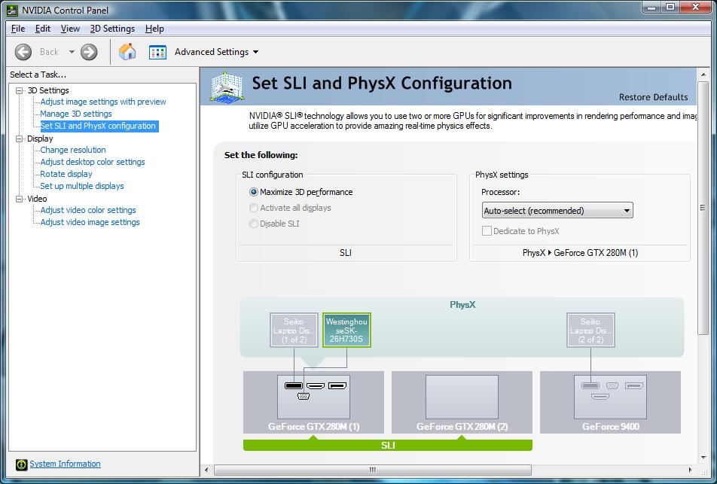Click vertical scrollbar down arrow
Image resolution: width=717 pixels, height=484 pixels.
[x=703, y=458]
